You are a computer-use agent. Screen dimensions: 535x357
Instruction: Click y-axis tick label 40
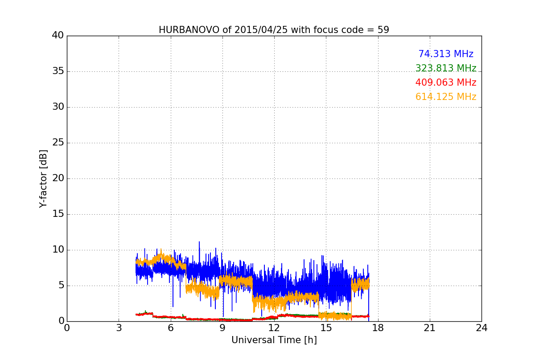tap(58, 36)
